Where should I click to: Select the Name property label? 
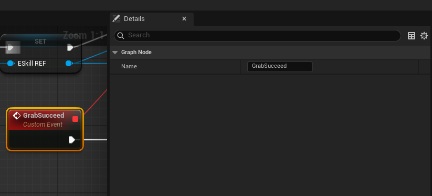point(129,66)
